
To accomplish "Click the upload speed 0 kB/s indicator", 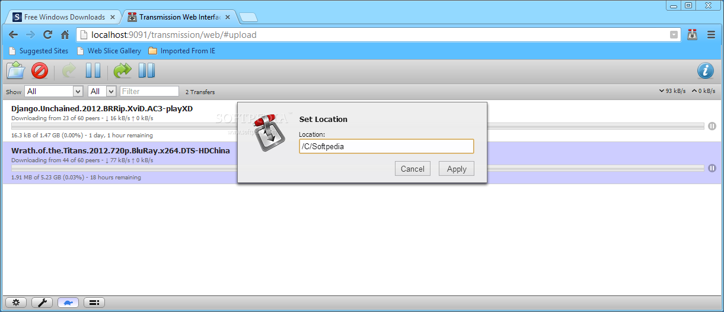I will (703, 91).
